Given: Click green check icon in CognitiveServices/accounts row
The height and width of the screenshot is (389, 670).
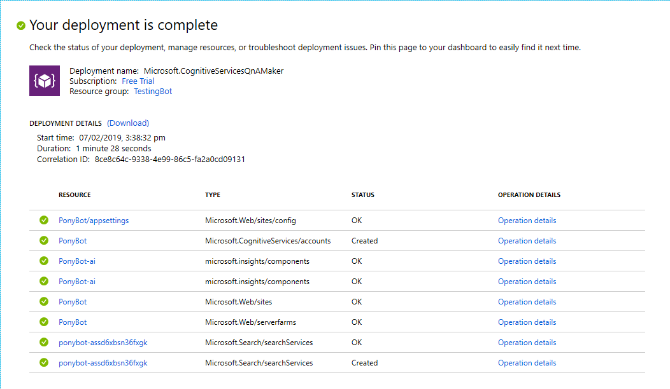Looking at the screenshot, I should (44, 240).
